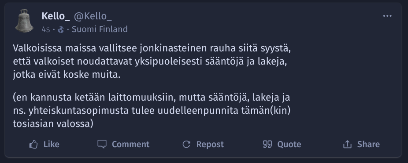Click the upload arrow Share icon
The width and height of the screenshot is (408, 163).
347,144
